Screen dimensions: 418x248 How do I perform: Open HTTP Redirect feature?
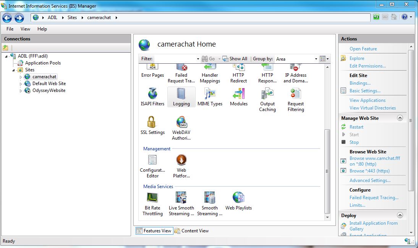238,74
